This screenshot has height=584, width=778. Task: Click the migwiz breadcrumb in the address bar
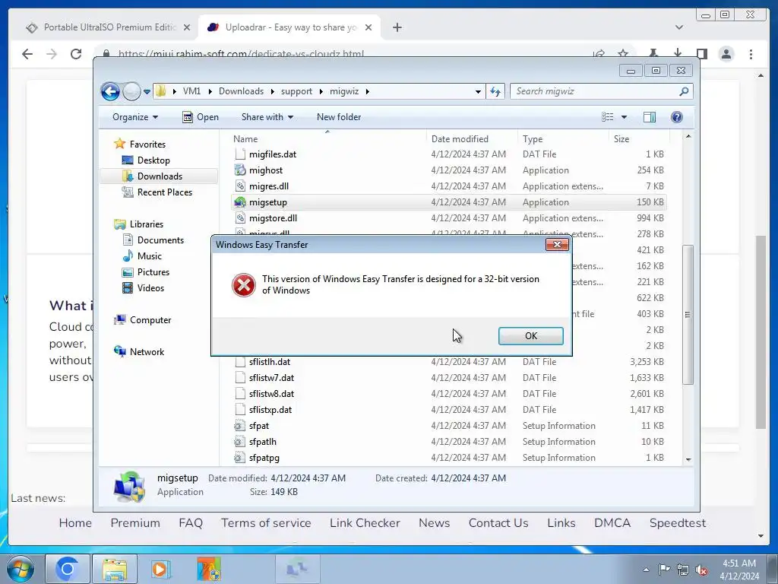tap(344, 91)
